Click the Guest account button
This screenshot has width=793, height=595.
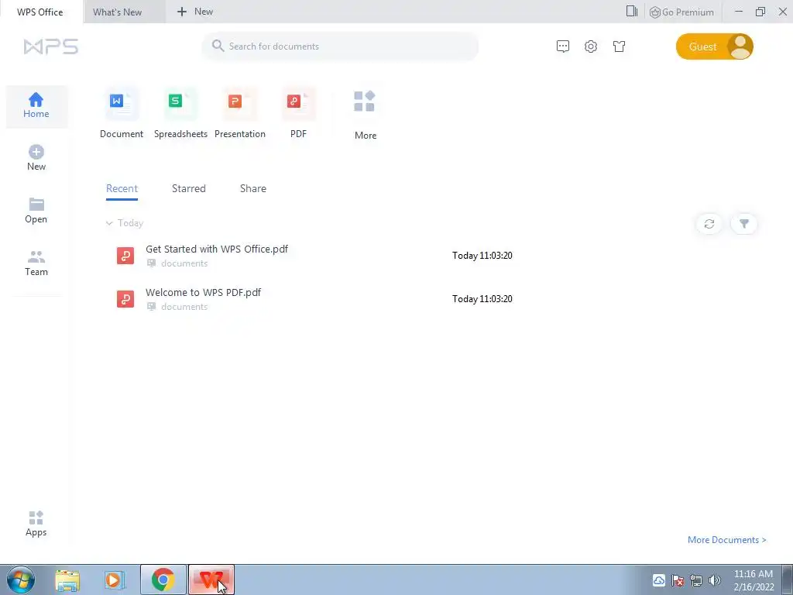click(714, 46)
